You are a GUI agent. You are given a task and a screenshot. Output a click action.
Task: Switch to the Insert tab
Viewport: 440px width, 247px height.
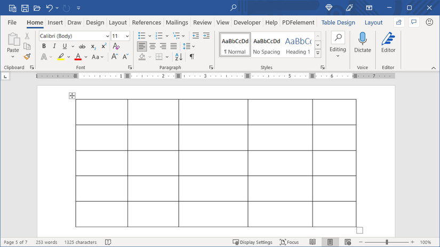tap(55, 22)
